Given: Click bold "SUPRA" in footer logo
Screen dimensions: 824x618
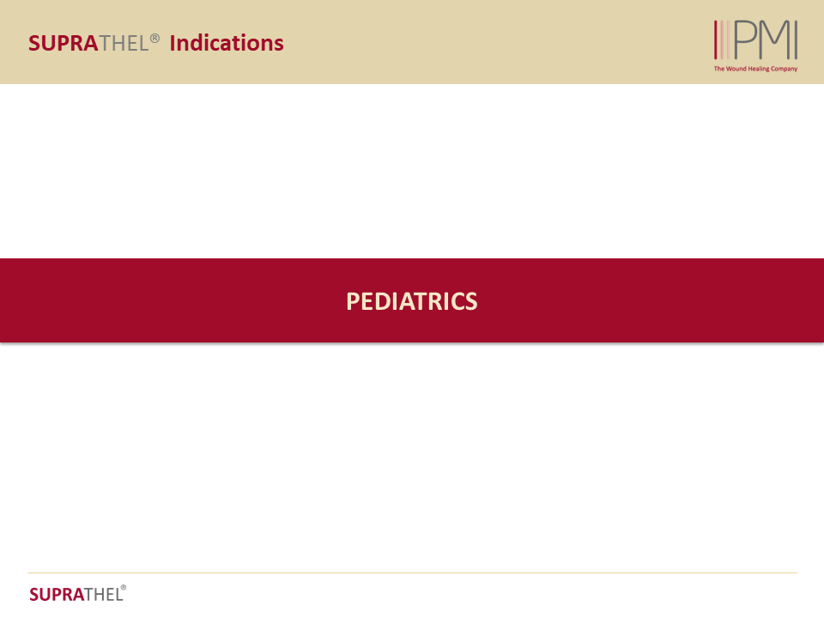Looking at the screenshot, I should (56, 594).
